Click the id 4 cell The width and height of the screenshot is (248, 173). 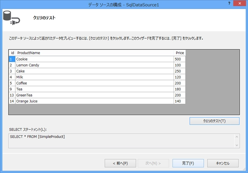[12, 77]
